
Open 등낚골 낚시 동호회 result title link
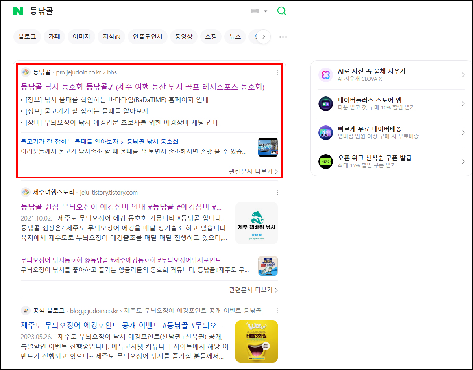point(142,87)
